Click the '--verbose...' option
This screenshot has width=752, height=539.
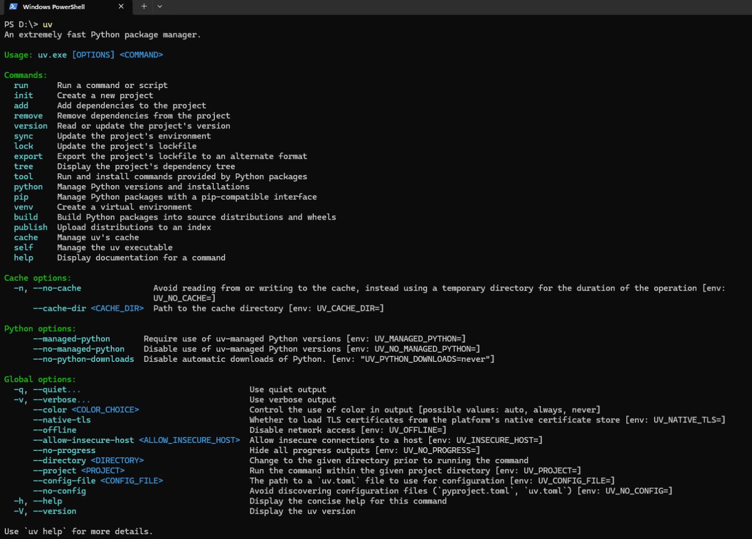pyautogui.click(x=62, y=400)
